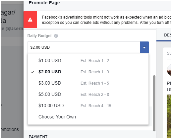Image resolution: width=172 pixels, height=139 pixels.
Task: Click the Daily Budget info icon
Action: click(56, 36)
